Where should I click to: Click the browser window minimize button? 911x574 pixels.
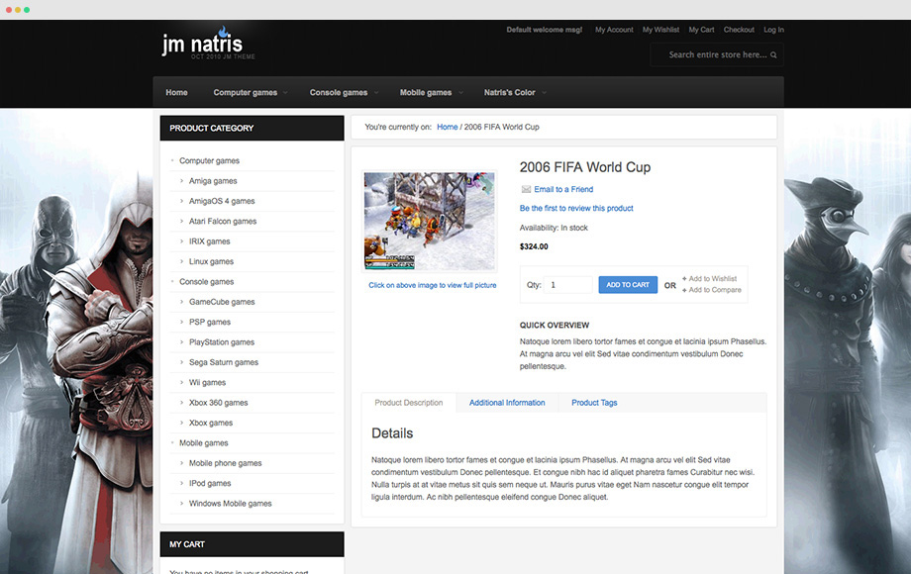click(x=18, y=10)
